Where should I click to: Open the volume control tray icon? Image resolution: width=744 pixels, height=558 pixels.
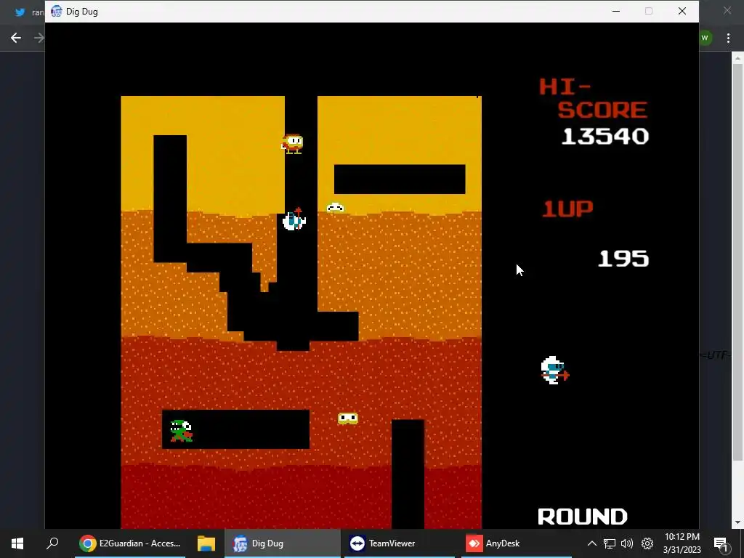pyautogui.click(x=627, y=543)
